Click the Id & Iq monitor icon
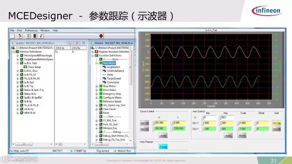Viewport: 292px width, 164px height. pos(22,101)
